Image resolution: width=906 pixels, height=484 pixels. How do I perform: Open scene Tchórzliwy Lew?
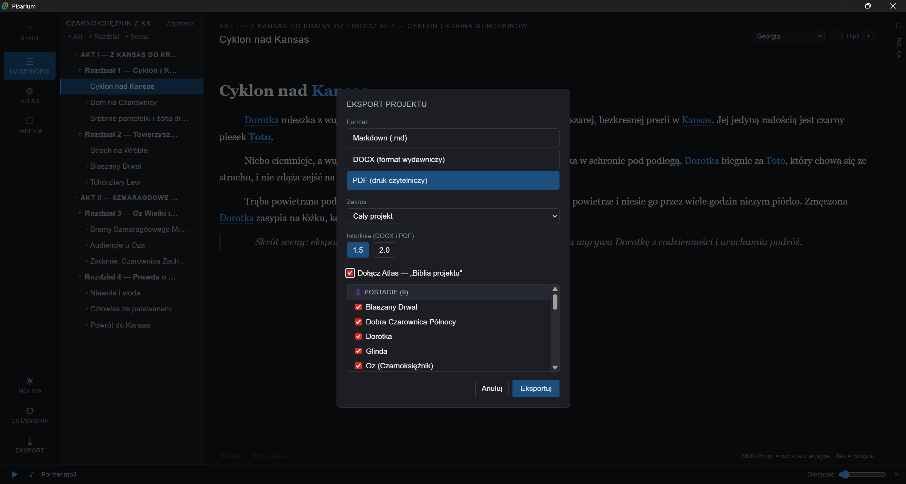pos(132,182)
